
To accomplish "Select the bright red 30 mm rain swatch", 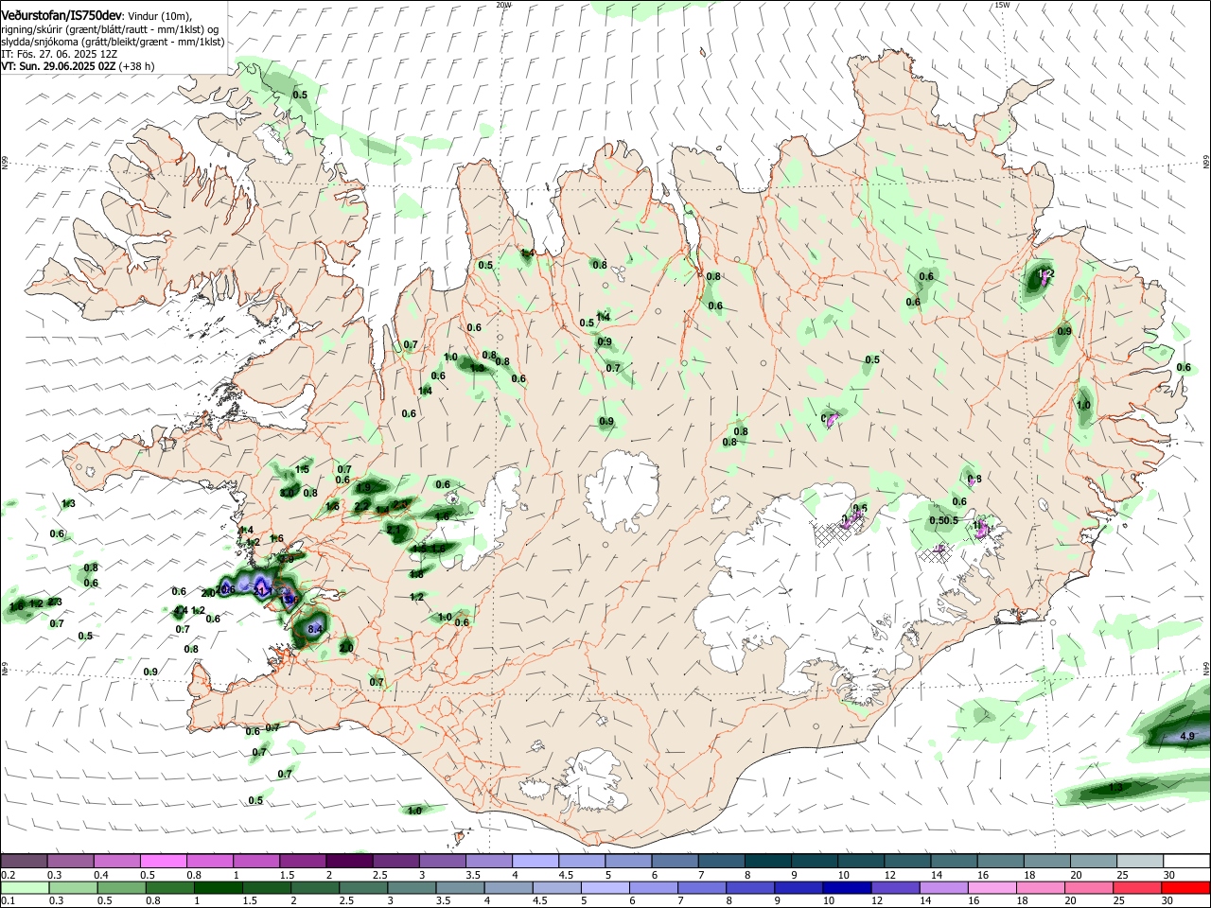I will [x=1186, y=888].
